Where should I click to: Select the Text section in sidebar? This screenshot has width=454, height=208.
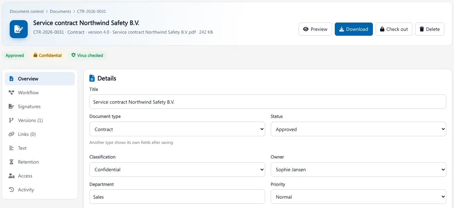point(40,148)
